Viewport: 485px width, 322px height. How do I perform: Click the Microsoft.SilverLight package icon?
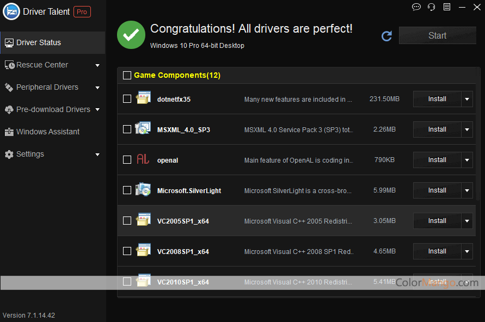pos(143,190)
